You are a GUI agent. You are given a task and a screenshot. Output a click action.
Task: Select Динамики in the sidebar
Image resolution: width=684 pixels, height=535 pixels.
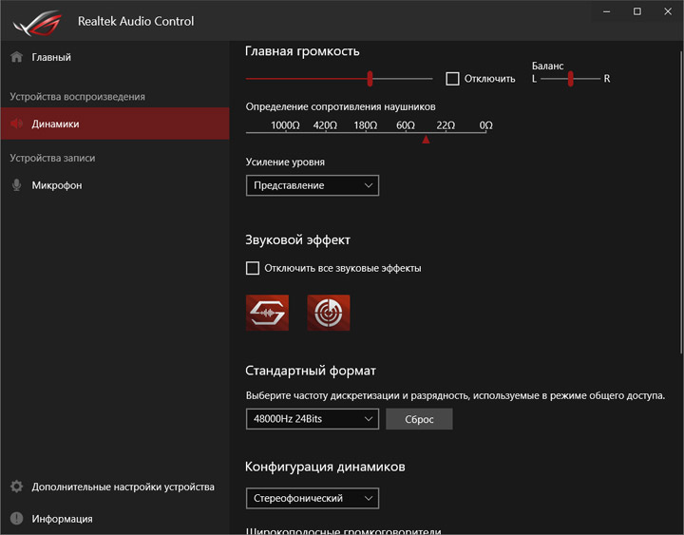(x=115, y=124)
